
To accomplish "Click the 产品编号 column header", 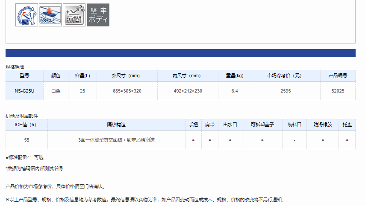I will point(338,75).
